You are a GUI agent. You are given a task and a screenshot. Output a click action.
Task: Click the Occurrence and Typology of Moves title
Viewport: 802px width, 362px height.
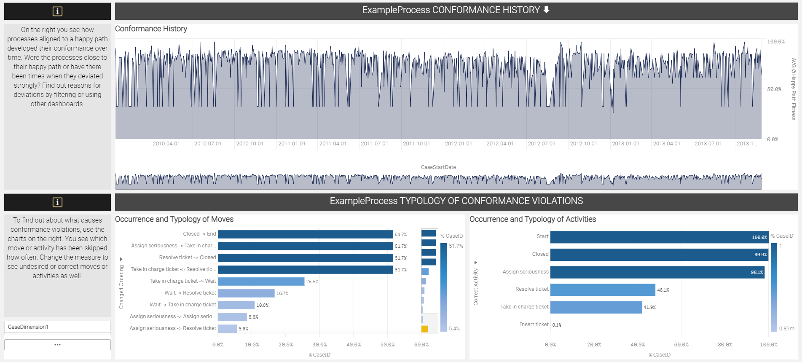pyautogui.click(x=174, y=219)
